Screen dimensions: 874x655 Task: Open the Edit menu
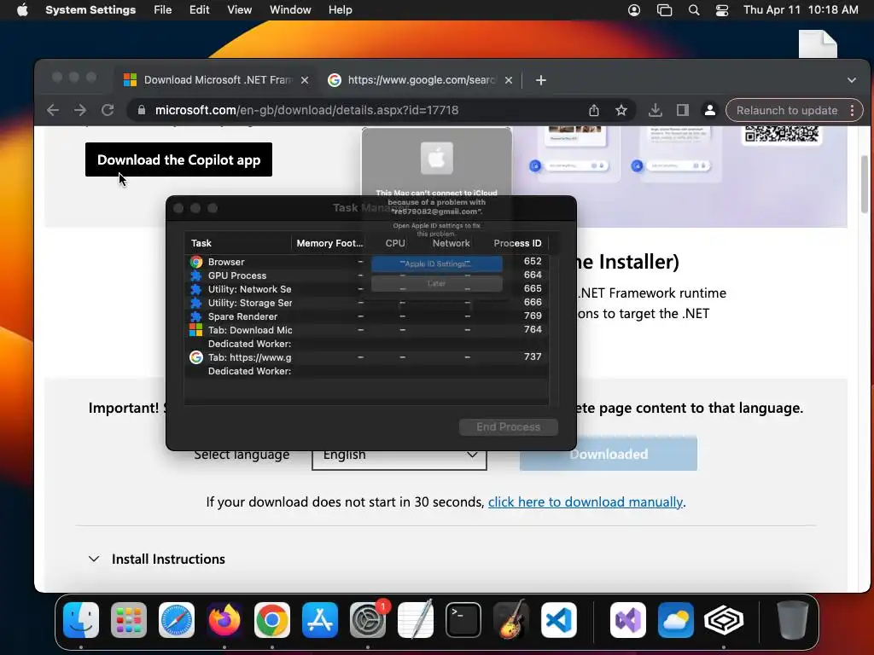coord(199,10)
